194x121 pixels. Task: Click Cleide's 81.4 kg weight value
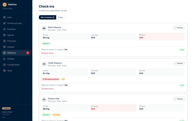46,73
